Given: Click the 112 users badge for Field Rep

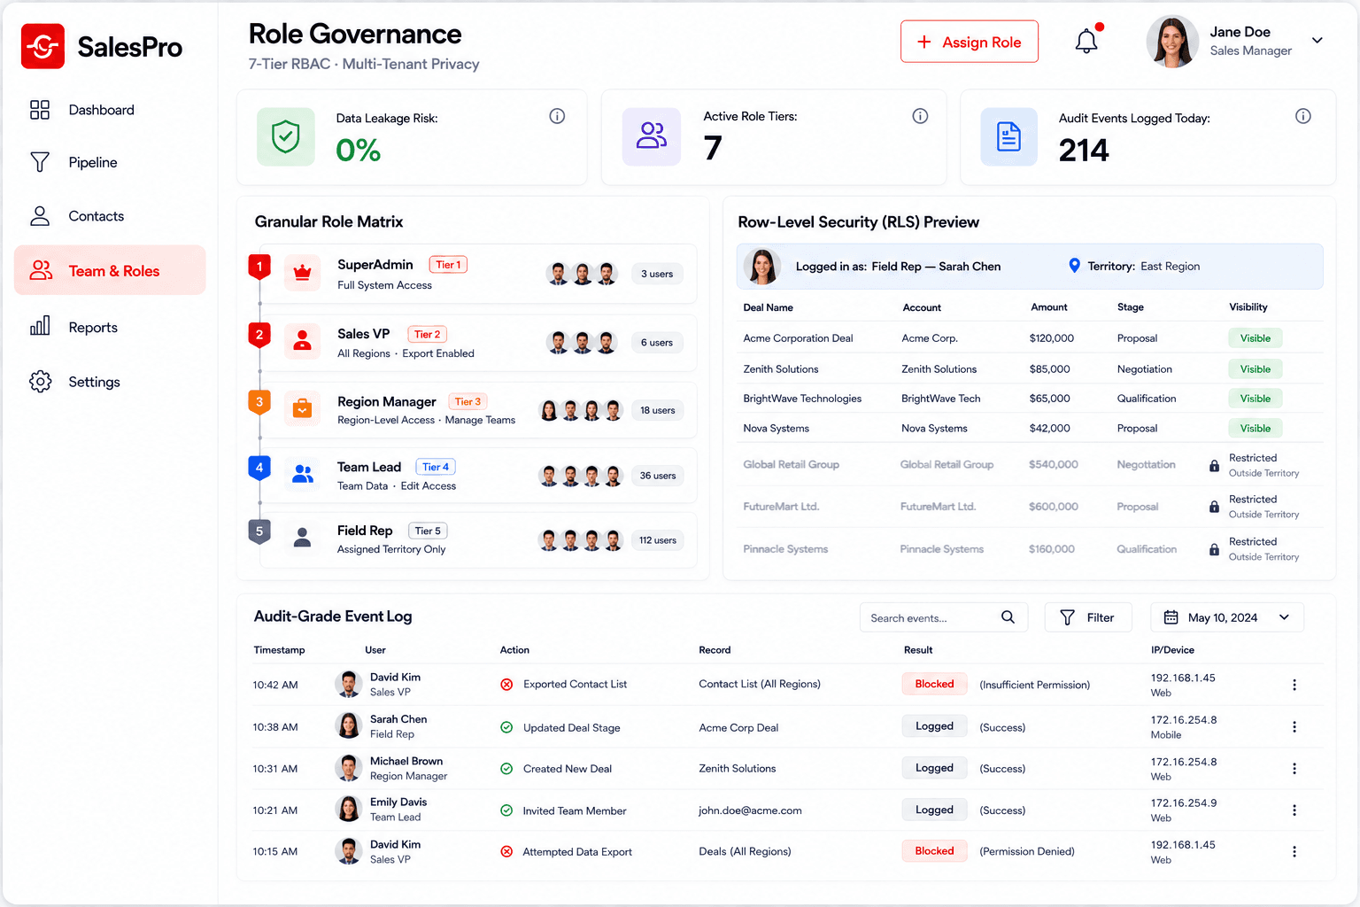Looking at the screenshot, I should 657,540.
